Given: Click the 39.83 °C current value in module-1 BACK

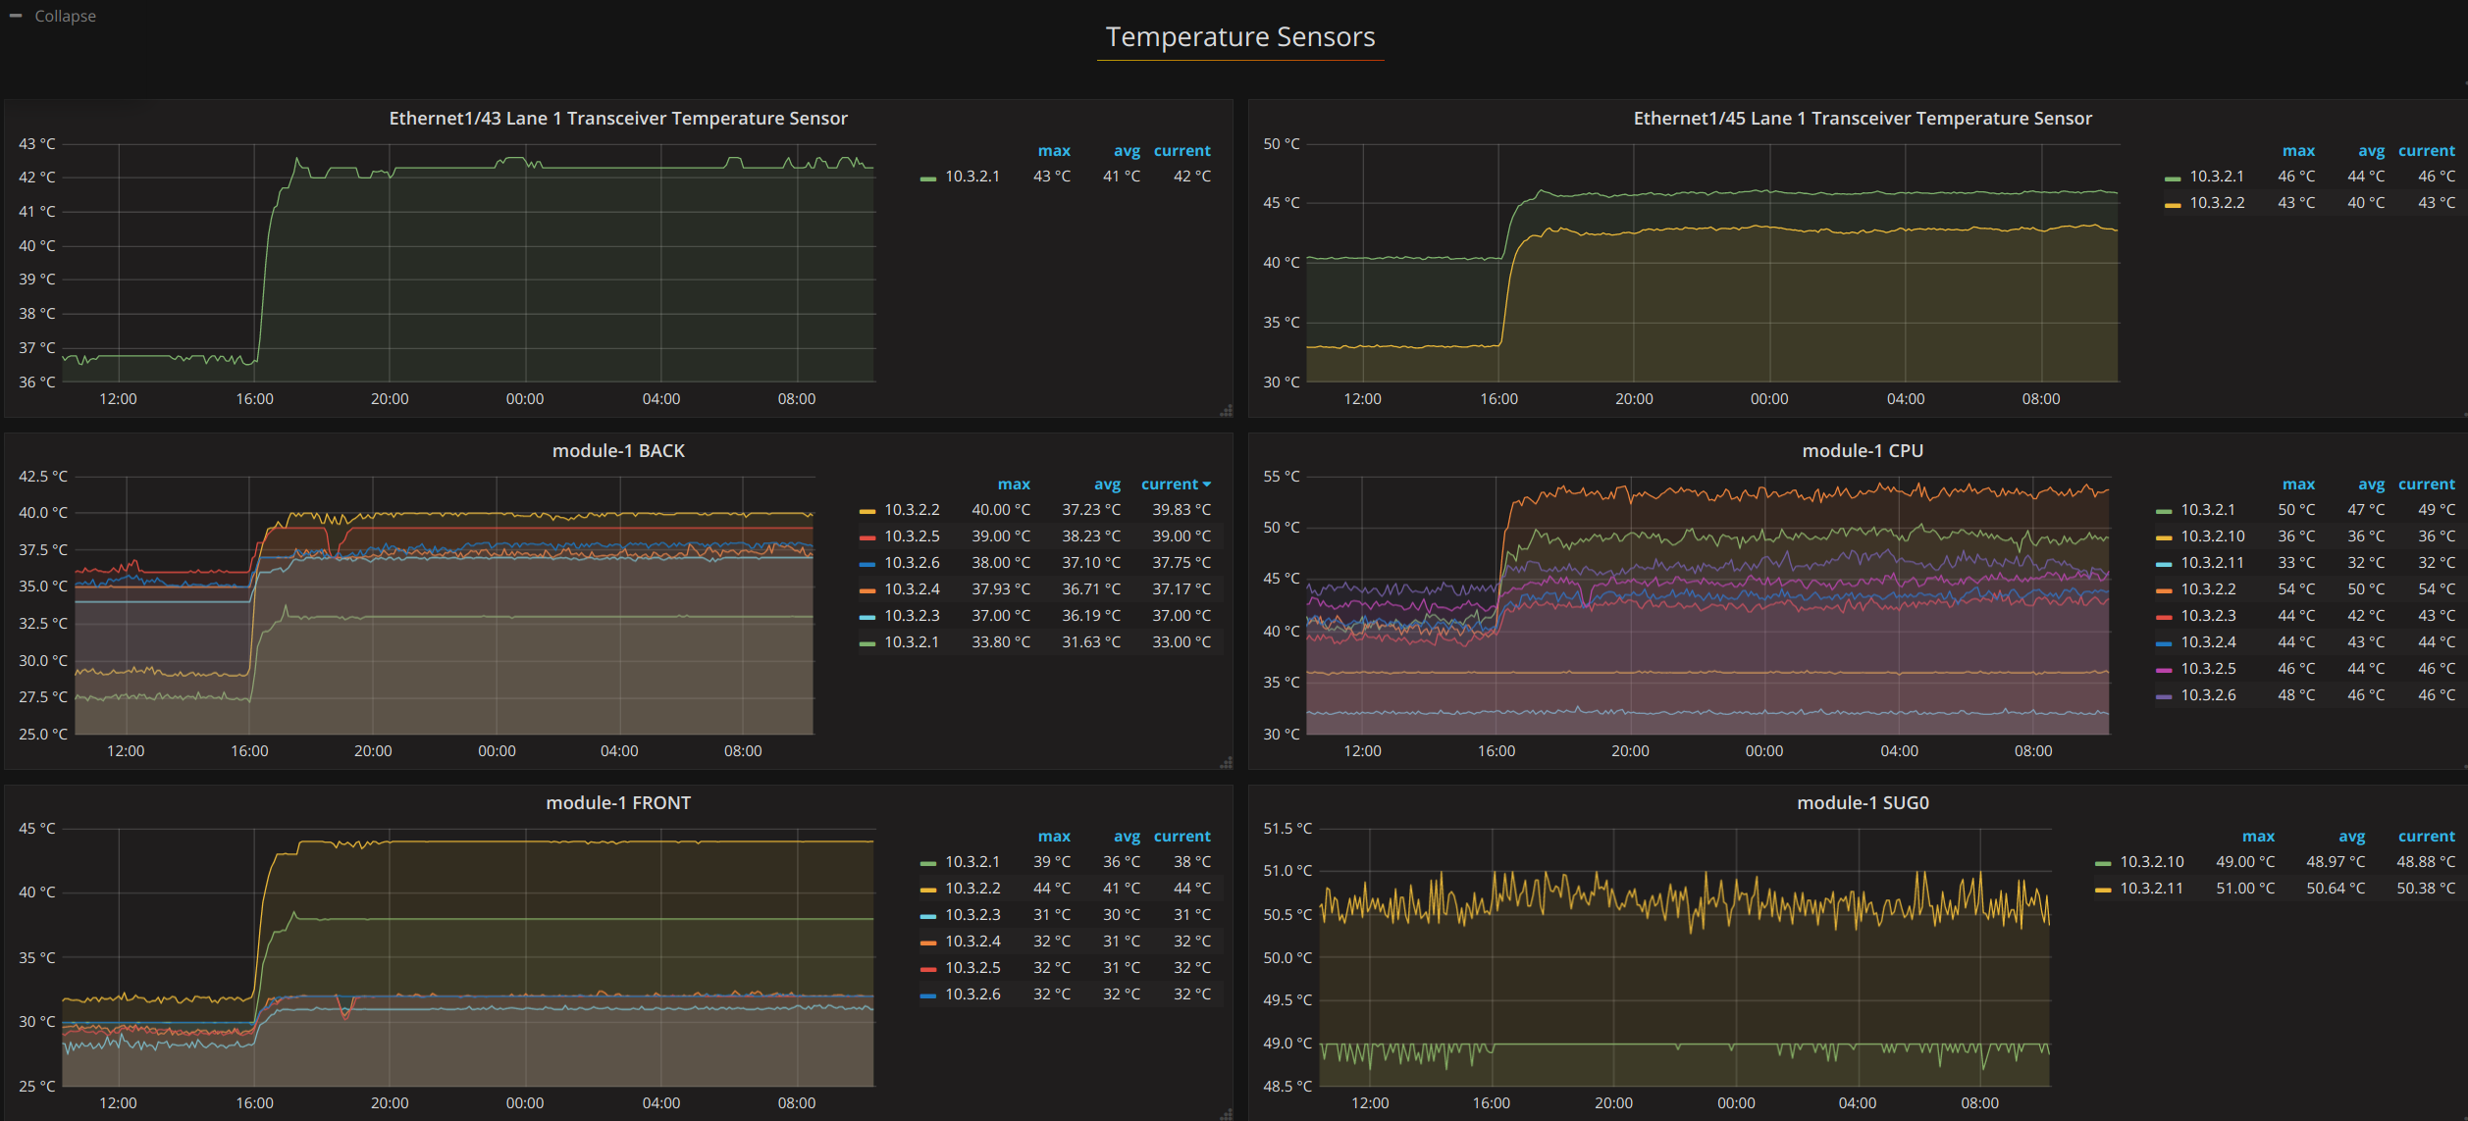Looking at the screenshot, I should coord(1181,510).
